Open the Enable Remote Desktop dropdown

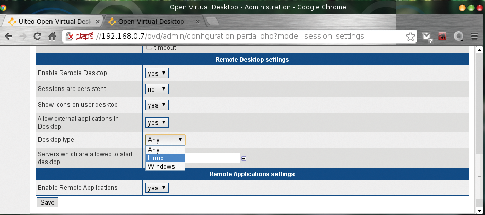[157, 73]
